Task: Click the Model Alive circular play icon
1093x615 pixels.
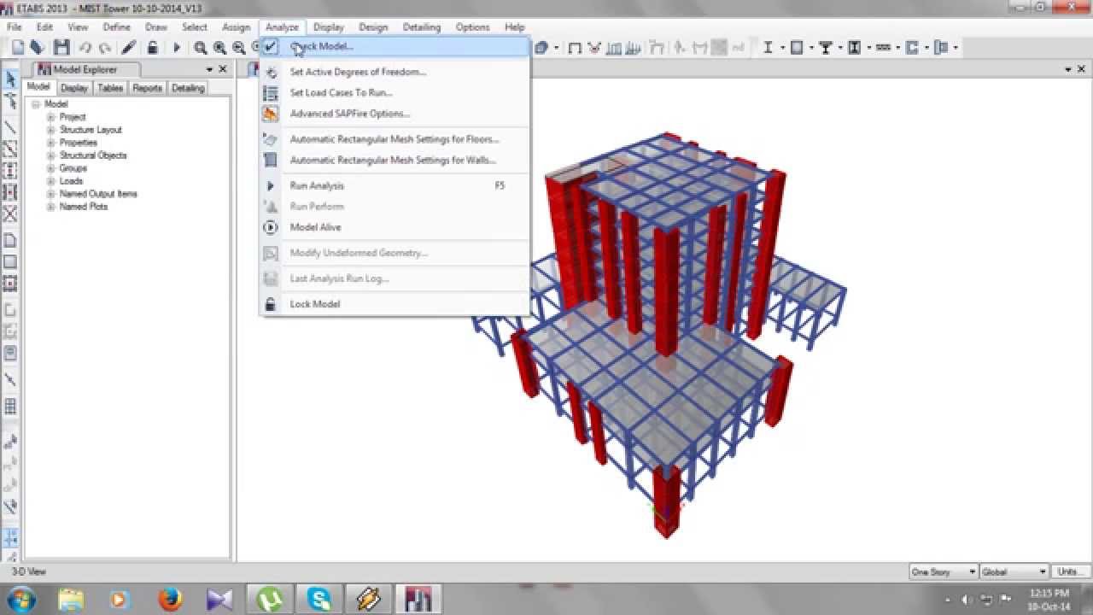Action: pyautogui.click(x=271, y=227)
